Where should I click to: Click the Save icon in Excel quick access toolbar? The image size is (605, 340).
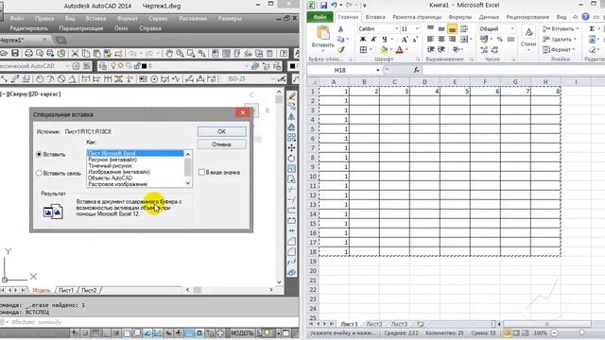click(323, 5)
